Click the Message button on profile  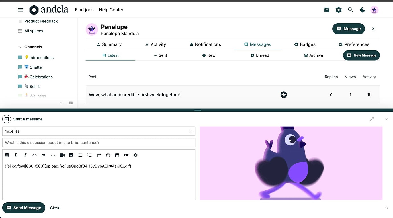(349, 29)
